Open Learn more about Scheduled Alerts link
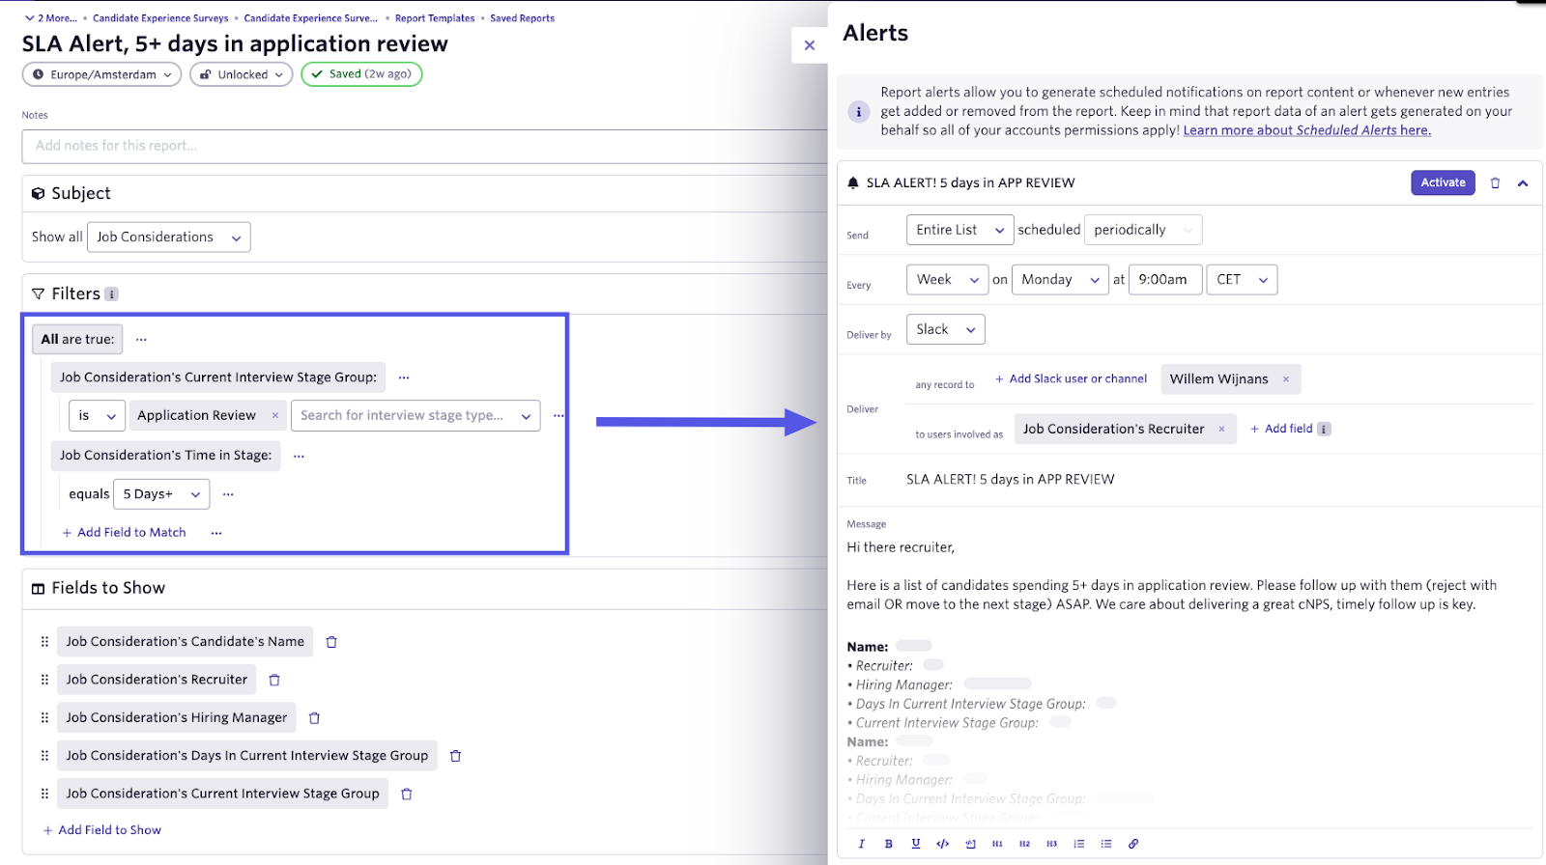 click(x=1306, y=130)
